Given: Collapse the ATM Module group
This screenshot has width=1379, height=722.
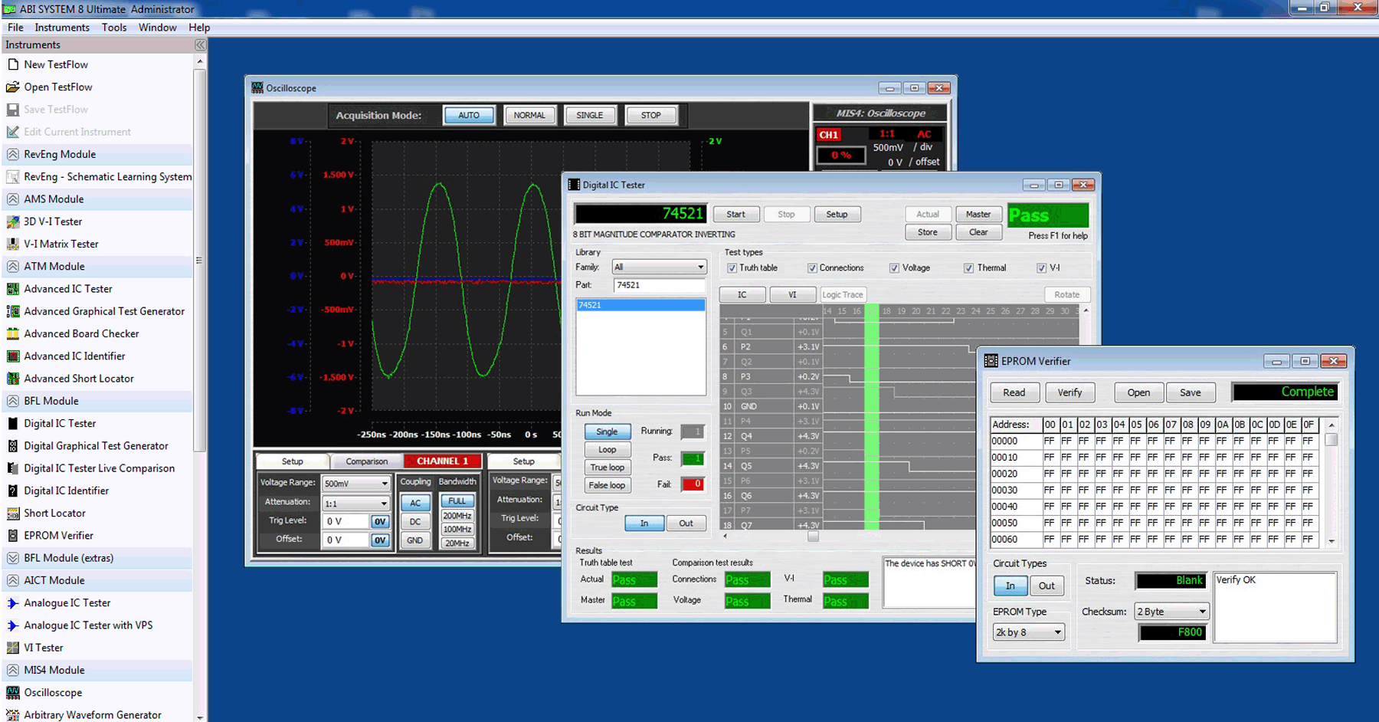Looking at the screenshot, I should [x=13, y=267].
